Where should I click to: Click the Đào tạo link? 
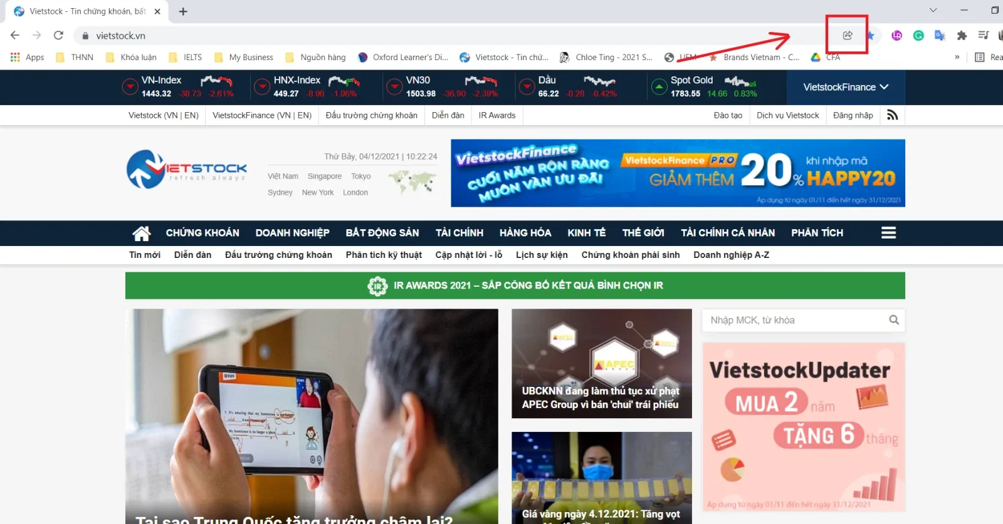[x=728, y=115]
